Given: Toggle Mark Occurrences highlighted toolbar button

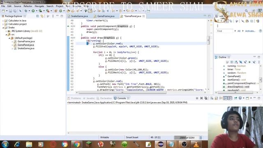Looking at the screenshot, I should click(x=90, y=11).
